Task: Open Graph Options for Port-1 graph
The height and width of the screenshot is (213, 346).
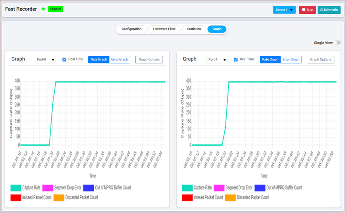Action: point(321,59)
